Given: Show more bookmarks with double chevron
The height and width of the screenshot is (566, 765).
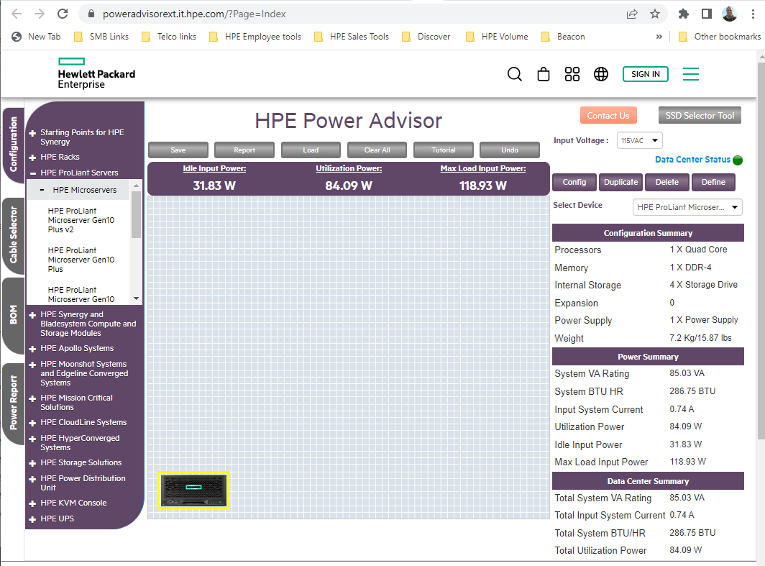Looking at the screenshot, I should (659, 37).
